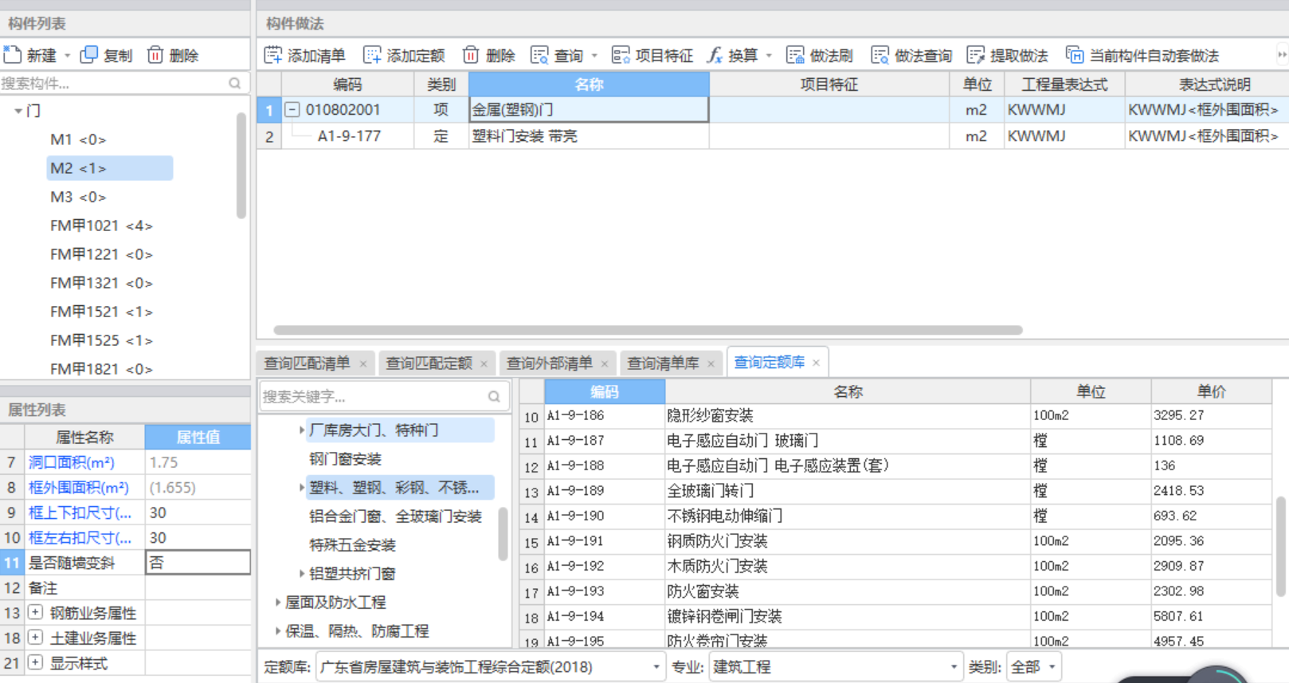This screenshot has height=683, width=1289.
Task: Expand 土建业务属性 property group
Action: coord(35,638)
